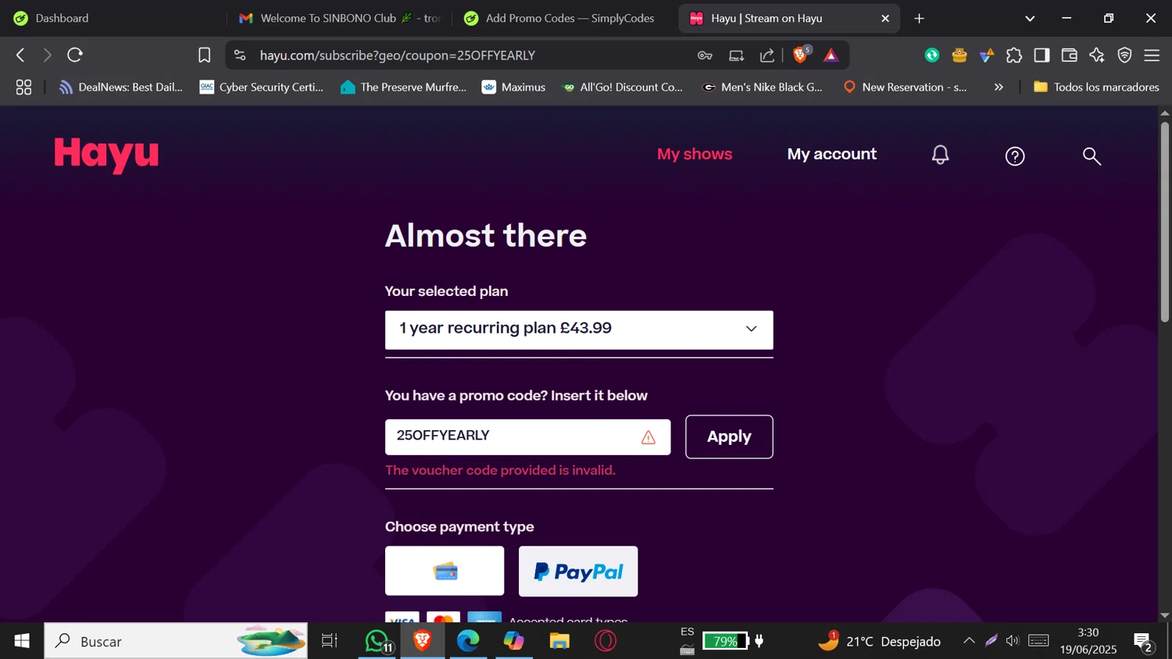Open the notification center icon
The width and height of the screenshot is (1172, 659).
click(1143, 642)
